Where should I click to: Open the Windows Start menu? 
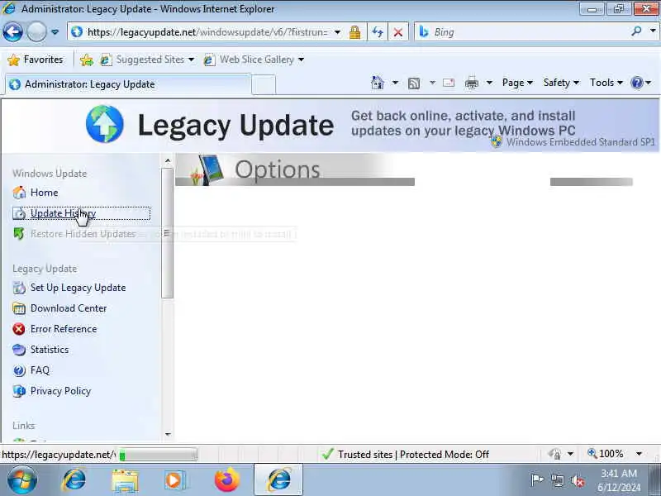pos(22,480)
